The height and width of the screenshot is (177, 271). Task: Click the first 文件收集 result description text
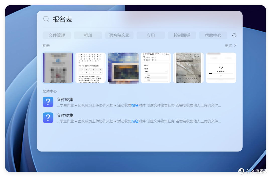[x=139, y=105]
